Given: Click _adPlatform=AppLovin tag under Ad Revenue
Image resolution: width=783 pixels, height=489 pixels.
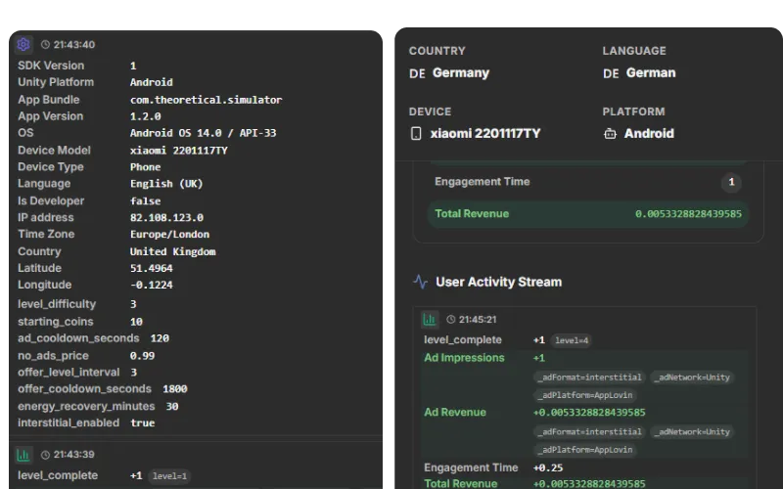Looking at the screenshot, I should 584,450.
